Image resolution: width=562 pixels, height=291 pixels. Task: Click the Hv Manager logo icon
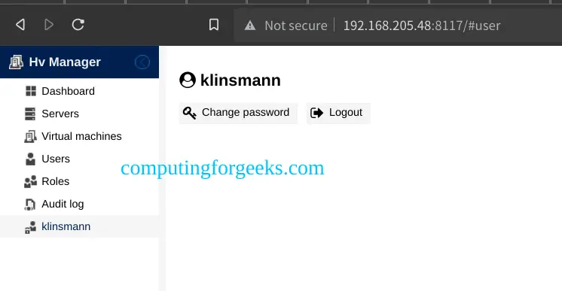tap(16, 62)
